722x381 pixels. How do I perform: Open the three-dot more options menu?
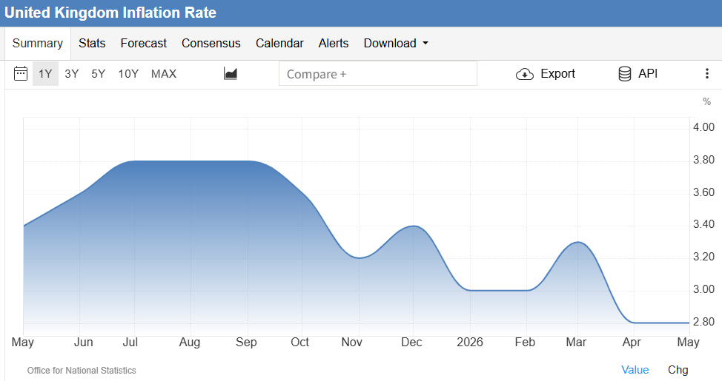click(x=707, y=73)
